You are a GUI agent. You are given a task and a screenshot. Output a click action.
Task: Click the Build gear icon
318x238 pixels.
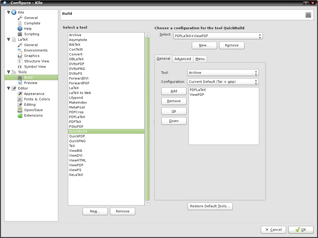[x=20, y=77]
